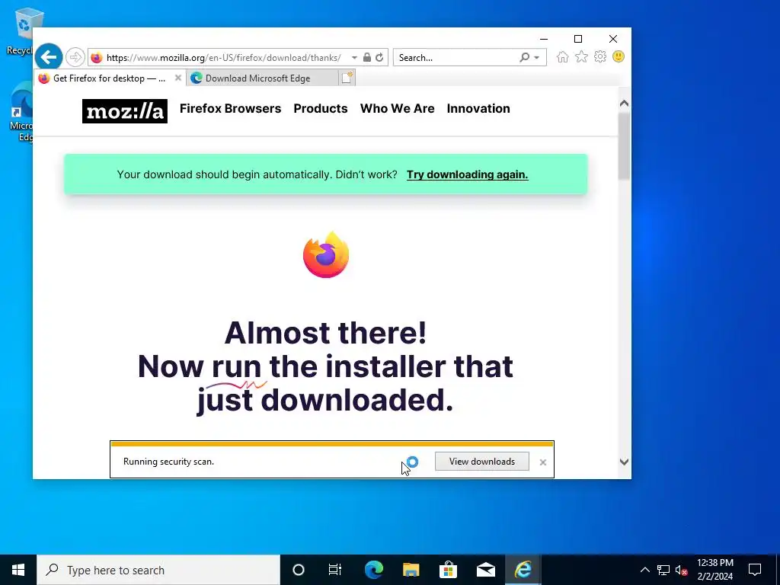The width and height of the screenshot is (780, 585).
Task: Maximize the Internet Explorer window
Action: pyautogui.click(x=578, y=39)
